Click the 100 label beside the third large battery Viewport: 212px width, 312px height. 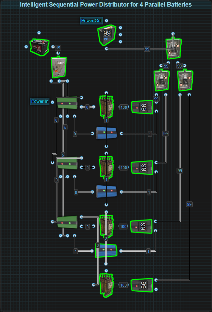[x=123, y=227]
